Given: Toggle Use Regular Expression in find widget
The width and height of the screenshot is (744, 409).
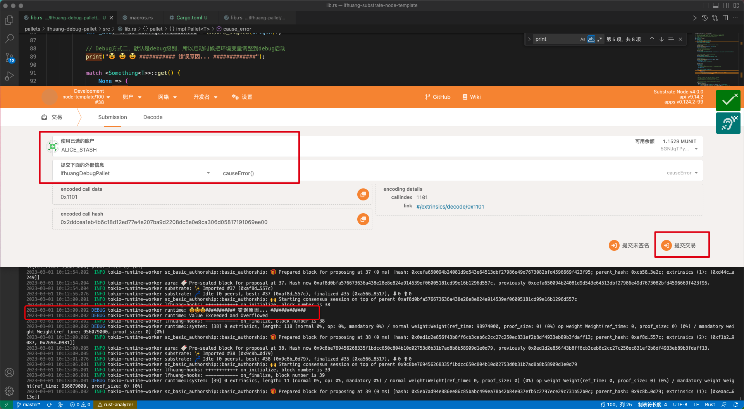Looking at the screenshot, I should pos(600,39).
